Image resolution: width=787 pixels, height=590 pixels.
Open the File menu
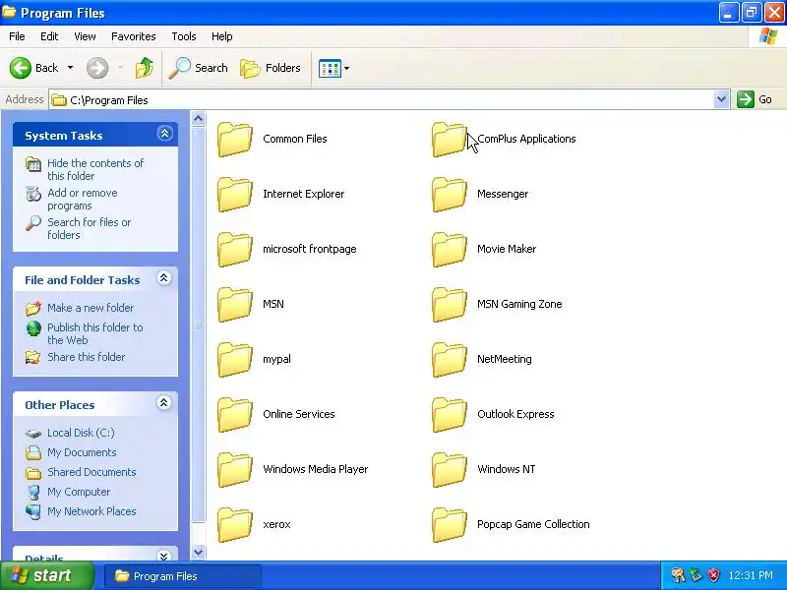[17, 36]
